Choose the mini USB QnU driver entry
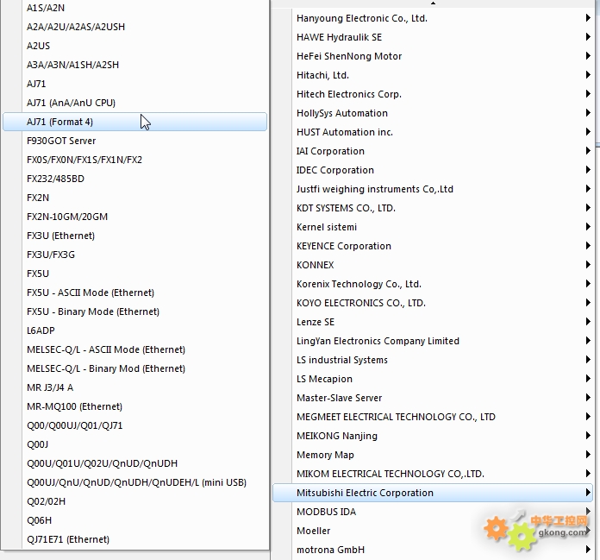The width and height of the screenshot is (600, 560). point(134,482)
